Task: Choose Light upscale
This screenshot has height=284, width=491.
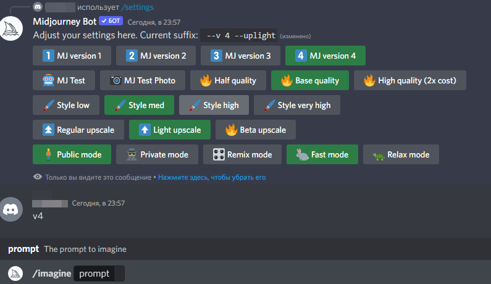Action: click(x=170, y=130)
